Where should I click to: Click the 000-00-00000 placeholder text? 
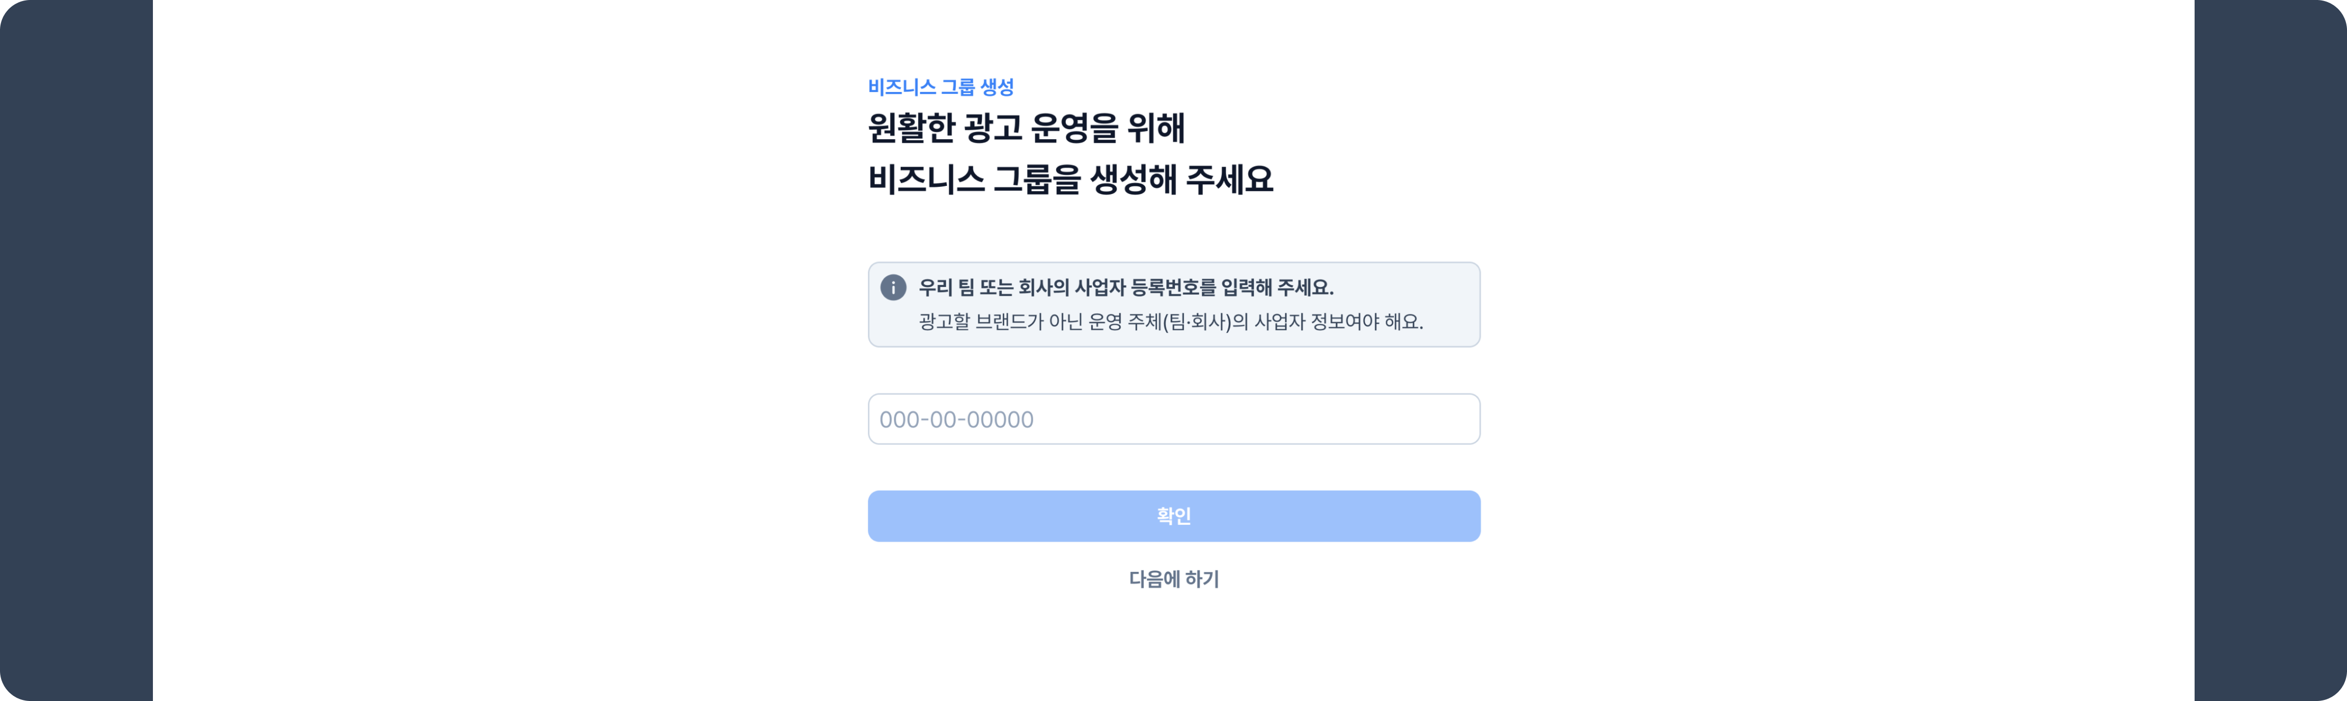pyautogui.click(x=956, y=419)
